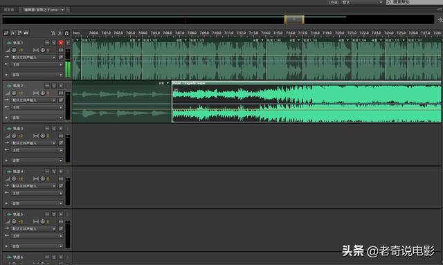Click the polarity reverse icon on 轨道 2
443x265 pixels.
pyautogui.click(x=61, y=100)
